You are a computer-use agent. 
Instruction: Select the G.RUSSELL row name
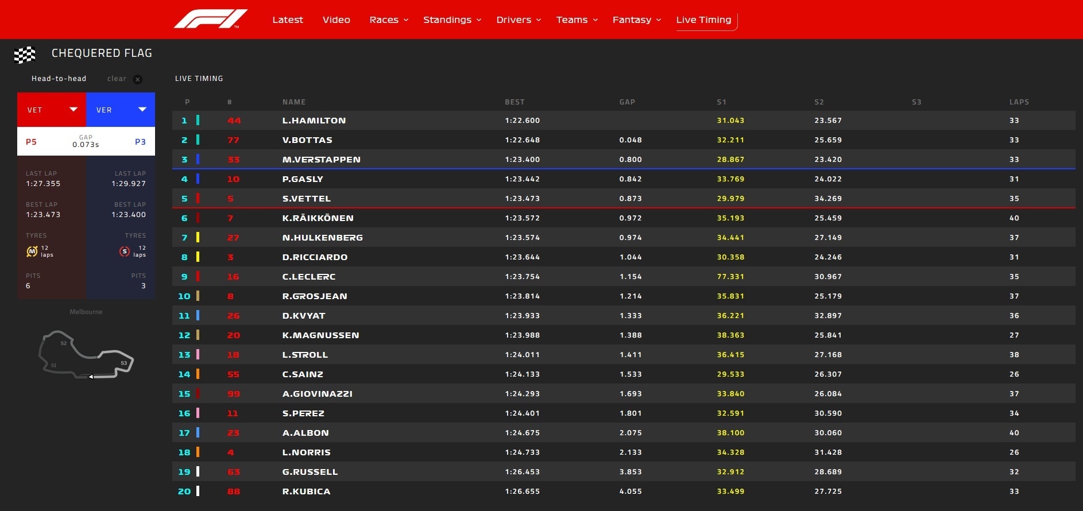click(x=310, y=472)
